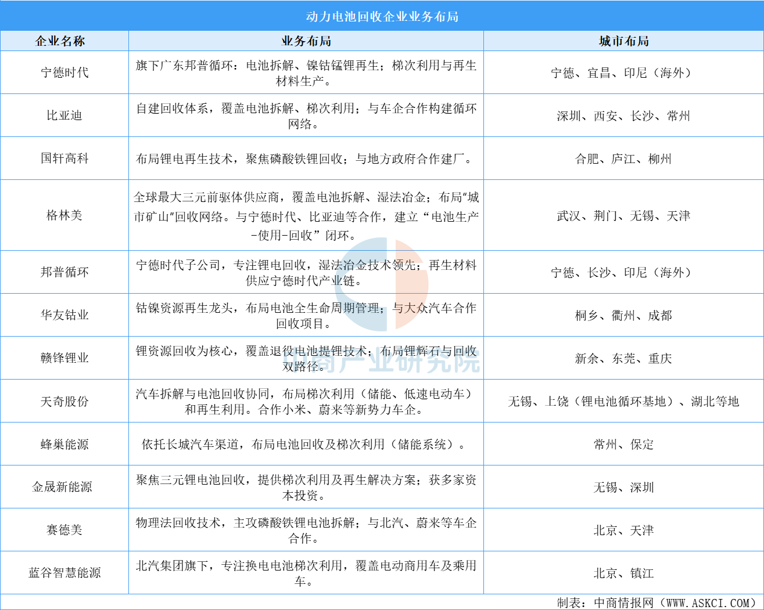Select the company name 华友钴业
Viewport: 764px width, 610px height.
(x=64, y=315)
